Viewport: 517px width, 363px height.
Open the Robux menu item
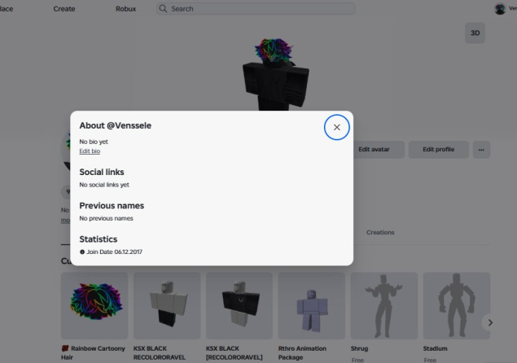pyautogui.click(x=125, y=9)
